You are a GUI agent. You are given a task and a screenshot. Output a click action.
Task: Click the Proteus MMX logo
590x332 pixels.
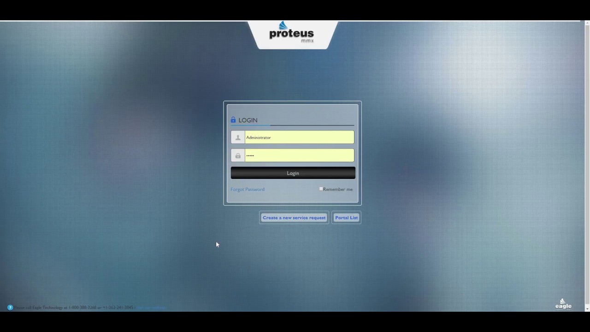coord(291,32)
